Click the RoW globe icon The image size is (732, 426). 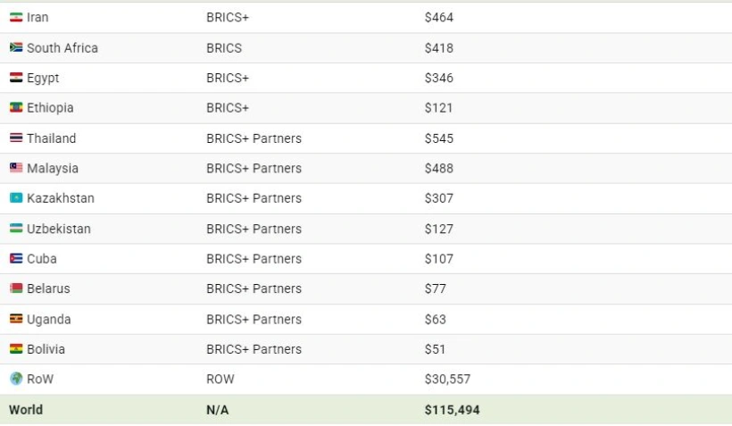point(16,379)
